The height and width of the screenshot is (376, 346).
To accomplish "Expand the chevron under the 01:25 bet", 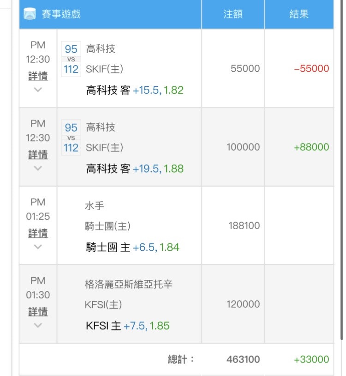I will [x=38, y=247].
